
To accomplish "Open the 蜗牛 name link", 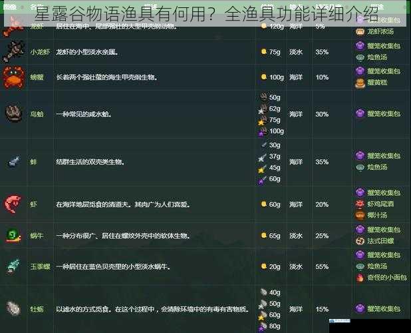I will 37,236.
